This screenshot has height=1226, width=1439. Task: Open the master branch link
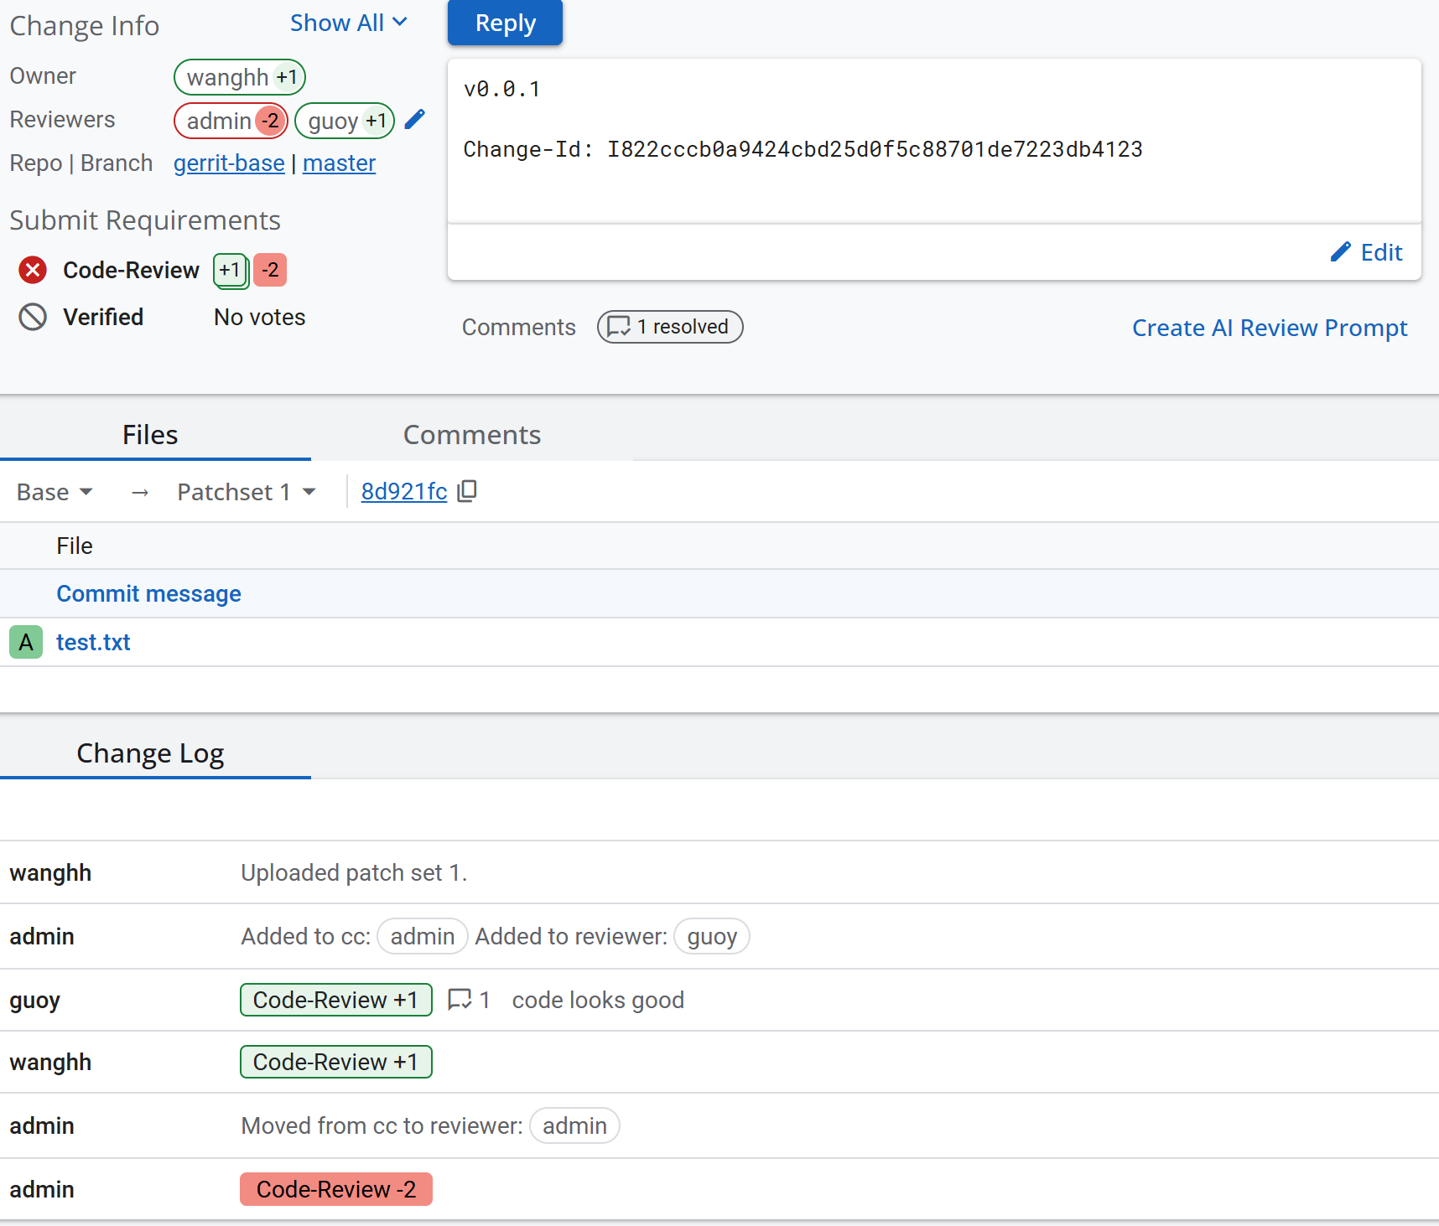(x=339, y=163)
